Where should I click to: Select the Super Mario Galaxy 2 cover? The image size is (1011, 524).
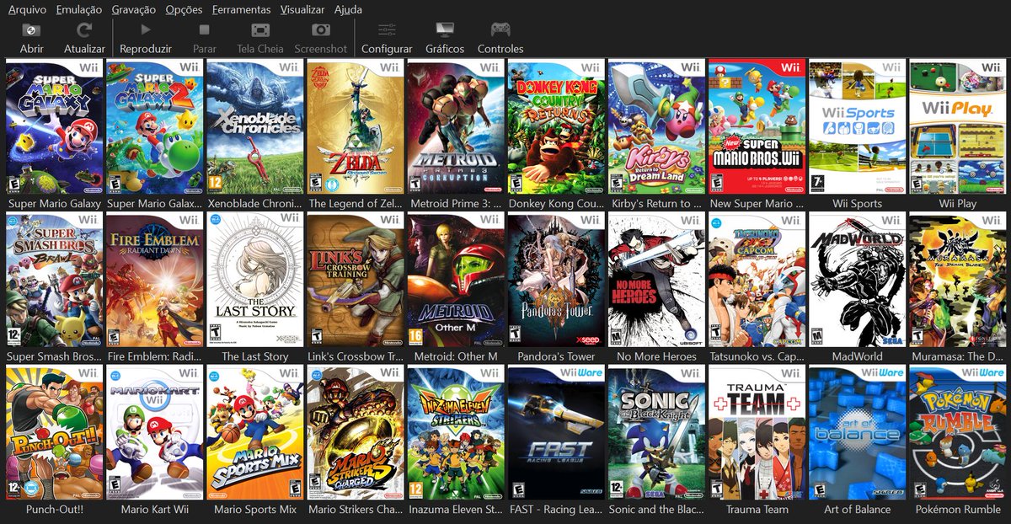(x=154, y=127)
